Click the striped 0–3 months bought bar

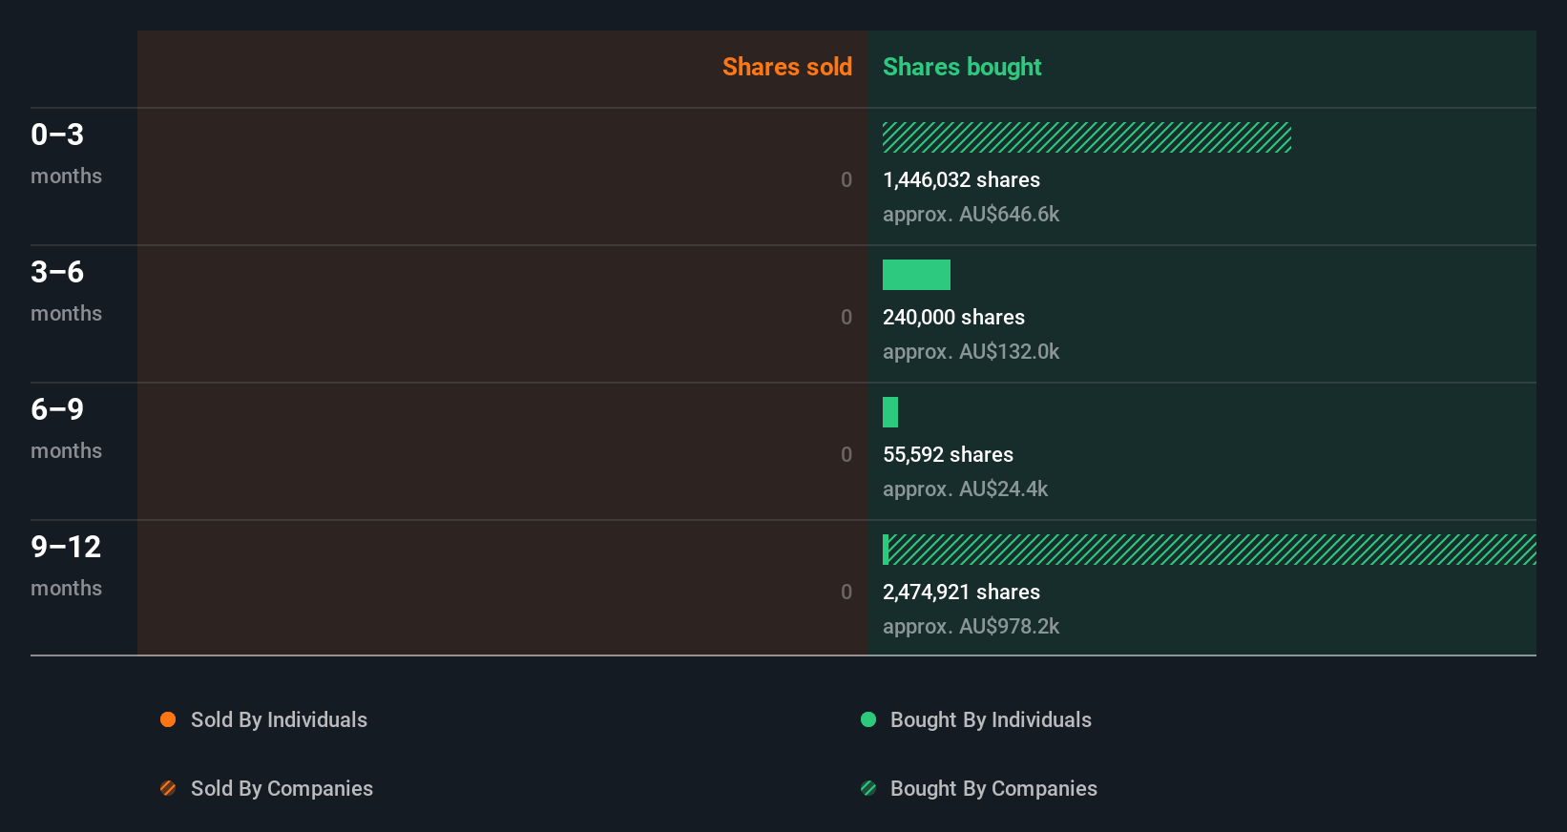point(1087,137)
